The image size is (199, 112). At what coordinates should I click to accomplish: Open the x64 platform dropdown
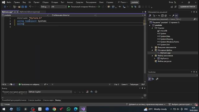[x=59, y=7]
